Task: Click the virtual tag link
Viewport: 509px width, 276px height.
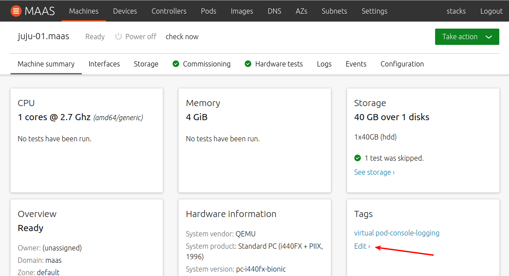Action: [363, 233]
